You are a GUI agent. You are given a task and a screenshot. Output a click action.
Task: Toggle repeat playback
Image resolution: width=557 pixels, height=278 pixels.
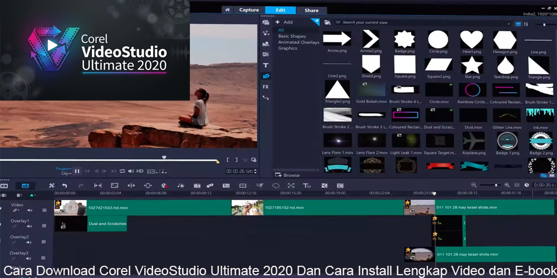pos(122,171)
